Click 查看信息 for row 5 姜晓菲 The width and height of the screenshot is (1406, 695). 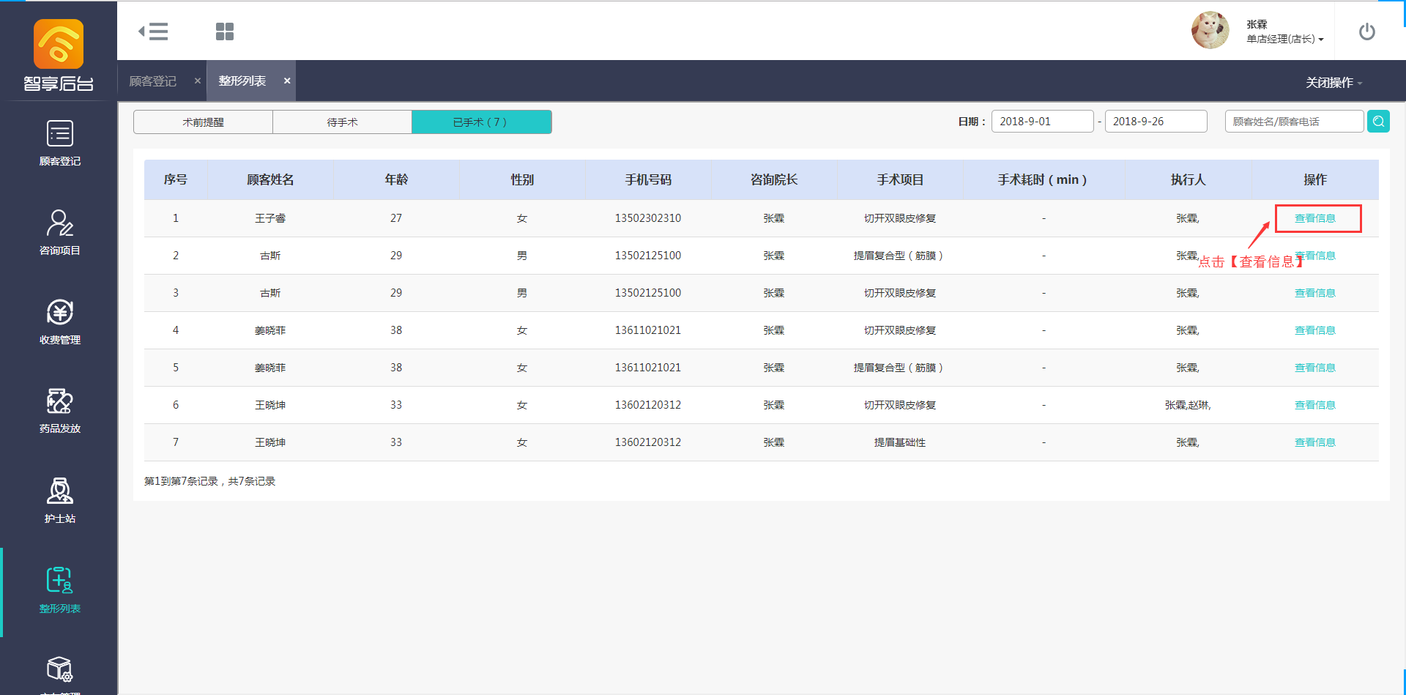coord(1315,368)
